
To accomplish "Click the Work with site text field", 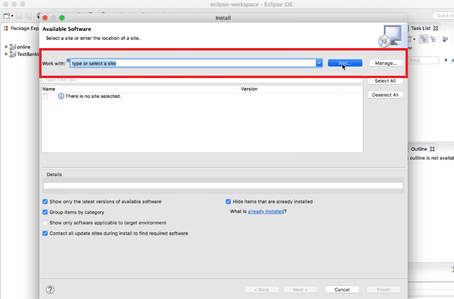I will pyautogui.click(x=193, y=63).
